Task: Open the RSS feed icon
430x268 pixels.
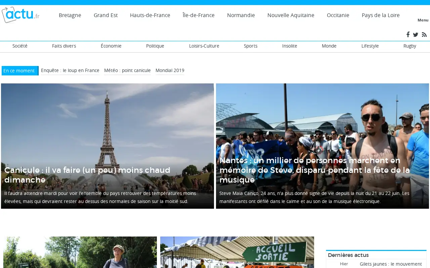Action: tap(424, 35)
